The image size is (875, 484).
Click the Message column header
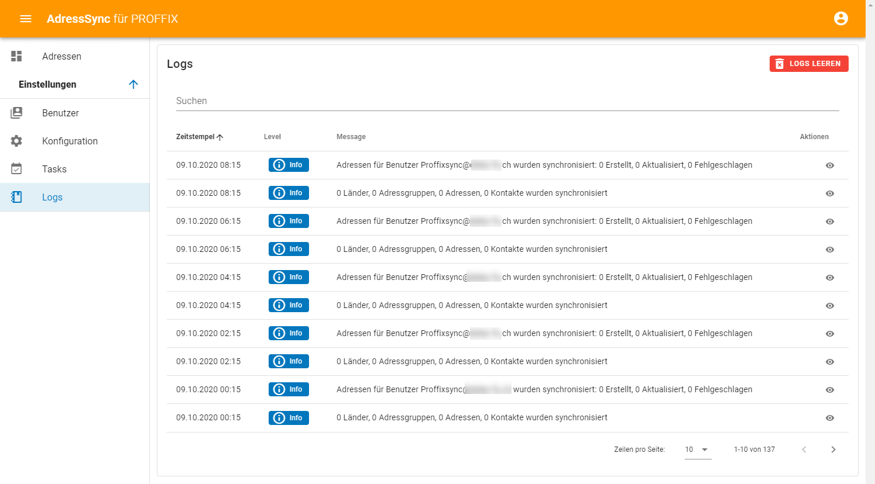pyautogui.click(x=351, y=137)
